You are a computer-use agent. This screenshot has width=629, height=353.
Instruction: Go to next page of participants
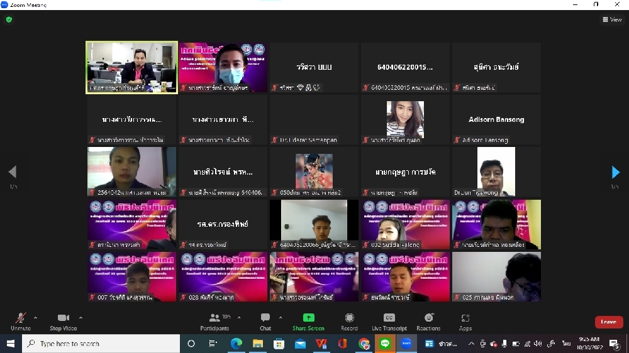[x=616, y=172]
